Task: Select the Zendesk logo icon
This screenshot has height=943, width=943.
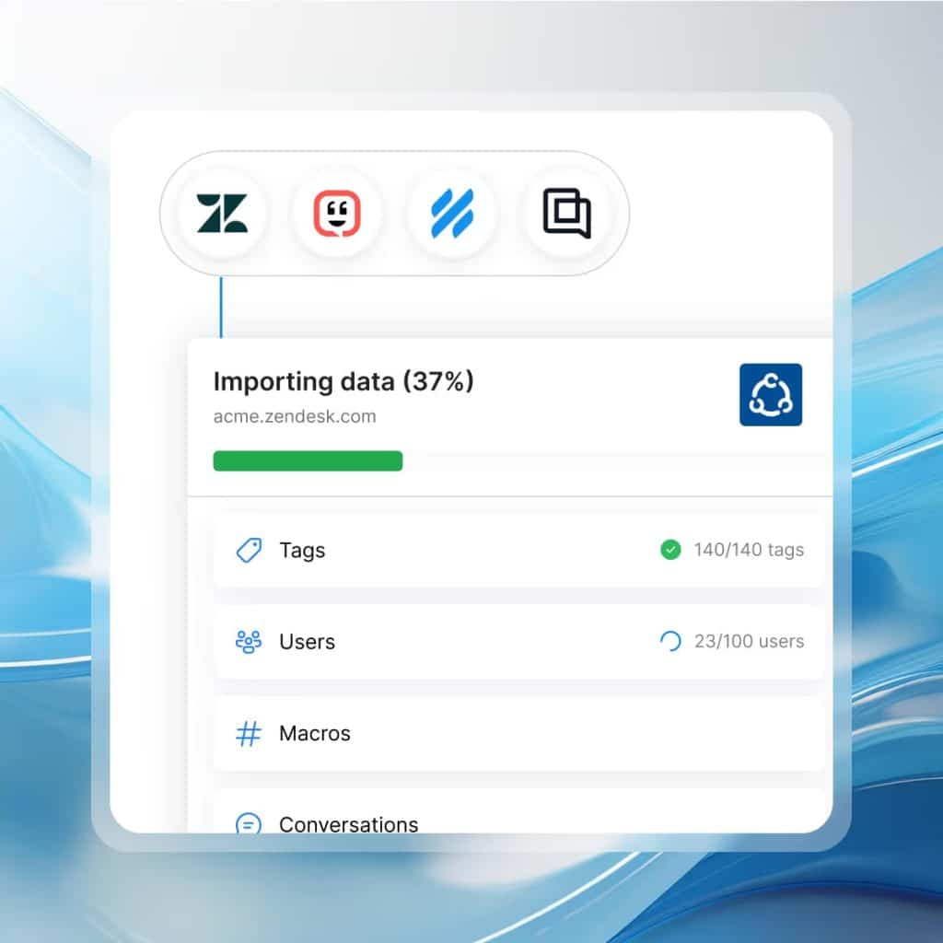Action: pyautogui.click(x=222, y=214)
